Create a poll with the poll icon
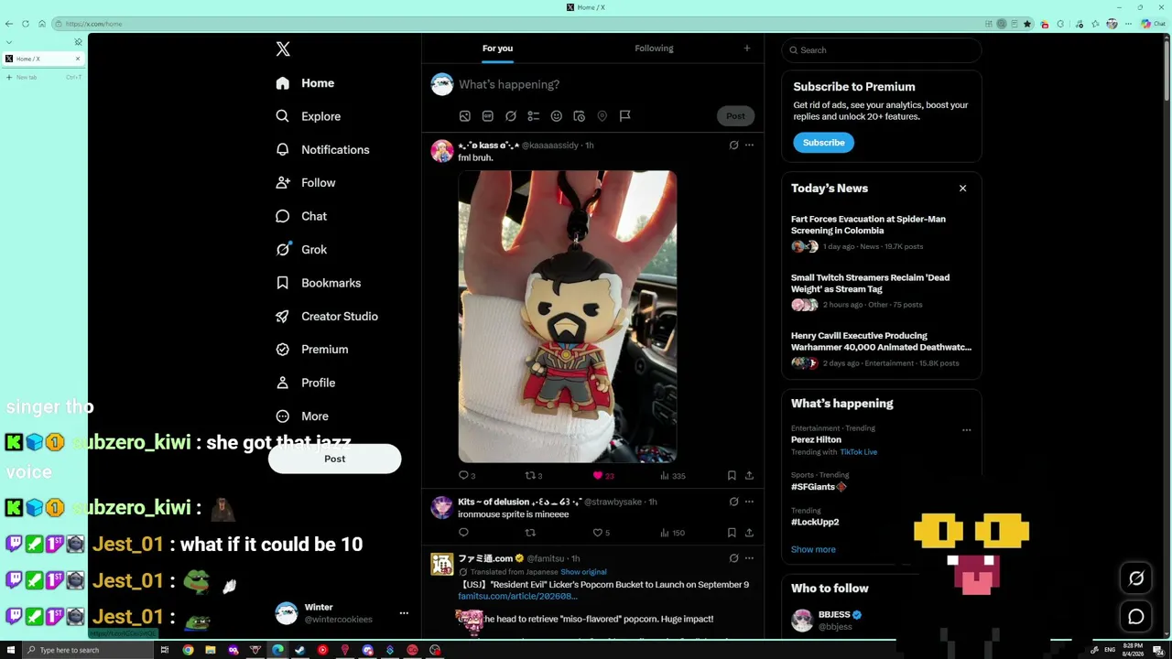 [534, 116]
